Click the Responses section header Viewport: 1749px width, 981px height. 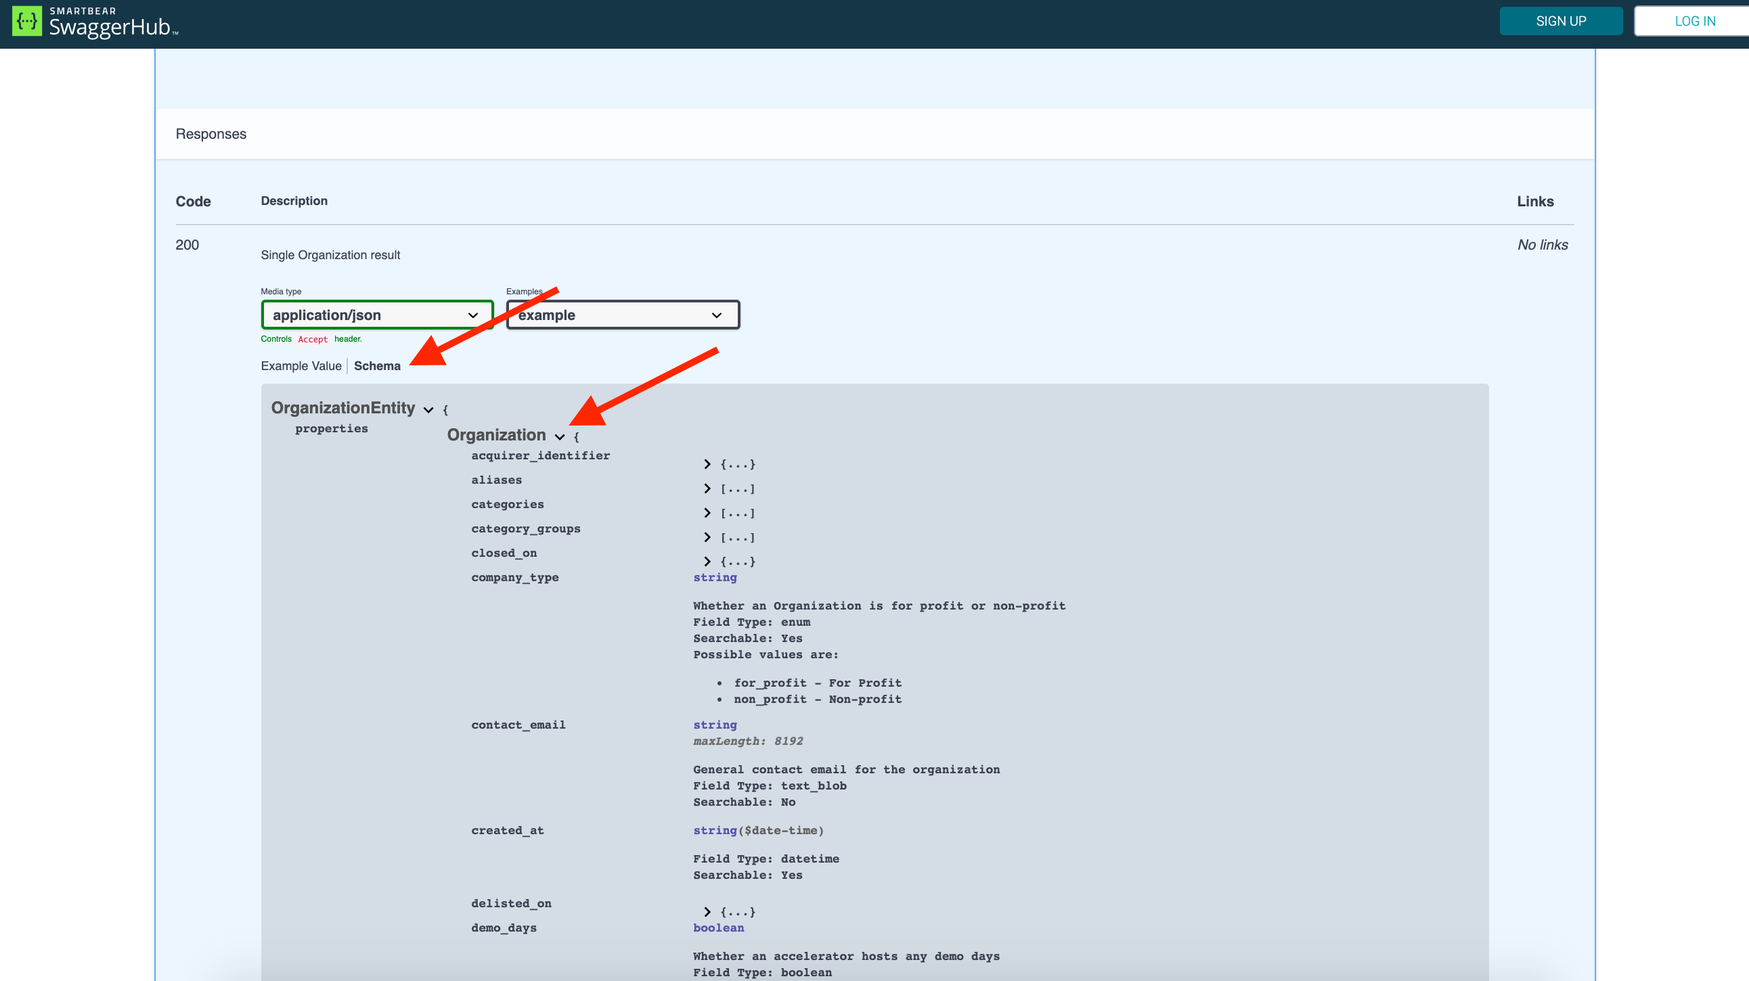point(211,134)
